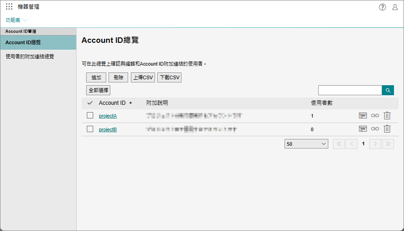Tick the projectB checkbox
Image resolution: width=404 pixels, height=231 pixels.
[90, 129]
